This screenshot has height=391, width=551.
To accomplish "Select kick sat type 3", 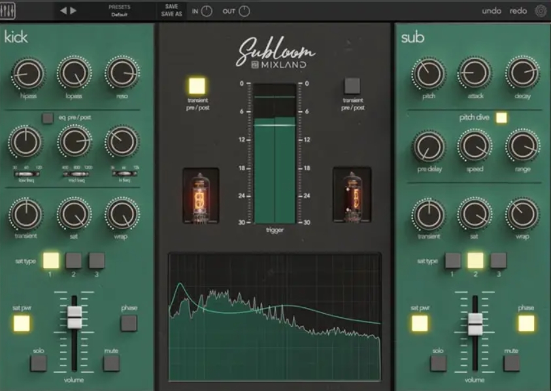I will click(x=97, y=260).
